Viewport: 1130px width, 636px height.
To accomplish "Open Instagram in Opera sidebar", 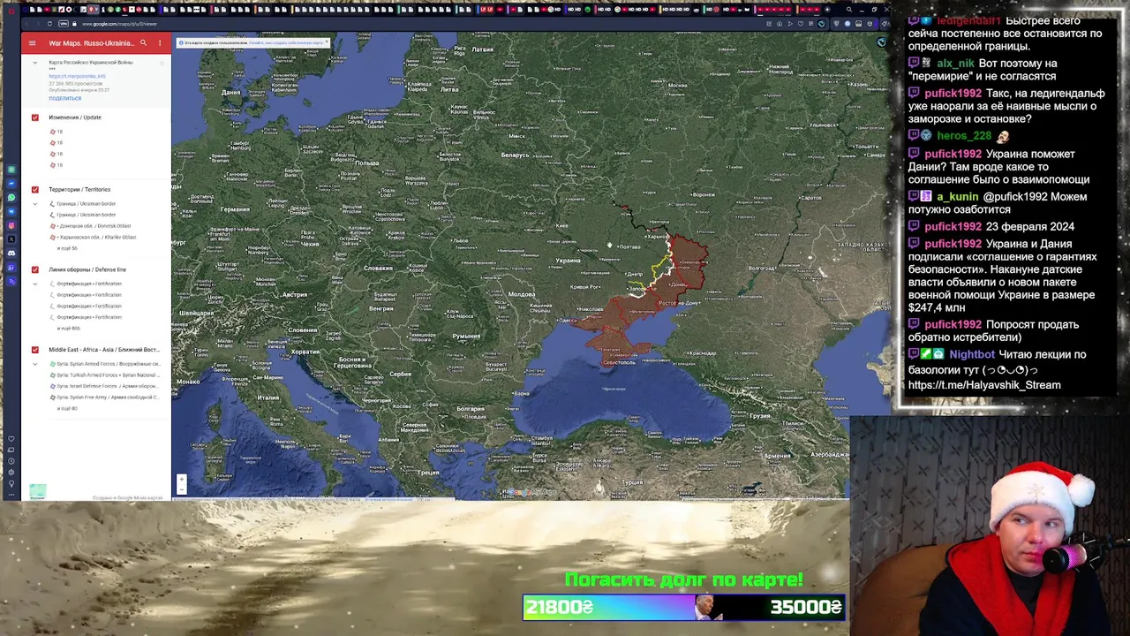I will click(x=11, y=225).
